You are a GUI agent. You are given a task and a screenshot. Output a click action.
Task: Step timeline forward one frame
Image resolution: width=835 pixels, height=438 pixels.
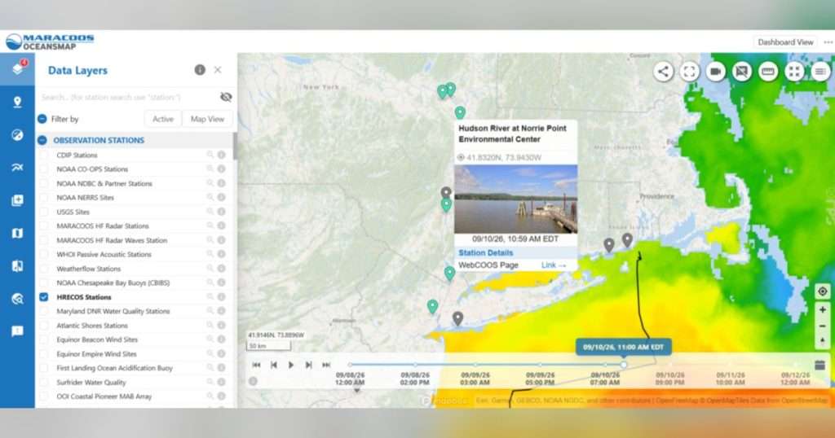click(x=308, y=366)
